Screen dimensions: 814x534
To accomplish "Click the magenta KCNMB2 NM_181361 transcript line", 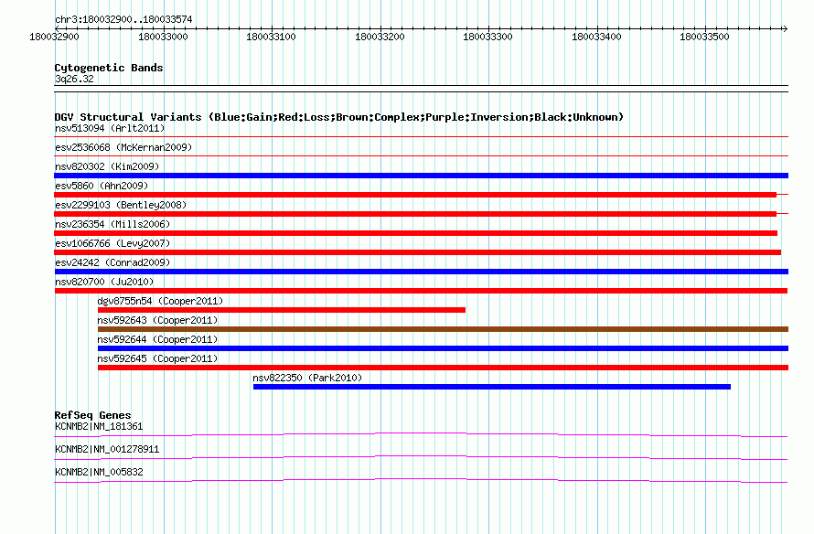I will tap(421, 435).
